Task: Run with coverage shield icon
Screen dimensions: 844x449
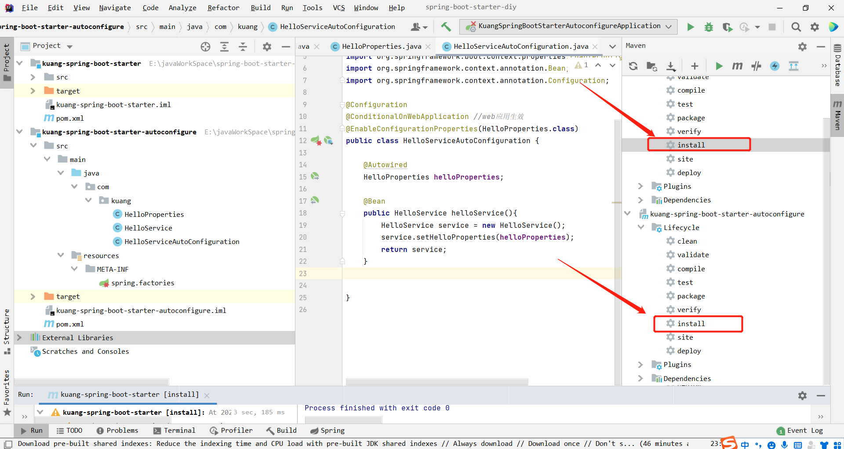Action: click(x=727, y=27)
